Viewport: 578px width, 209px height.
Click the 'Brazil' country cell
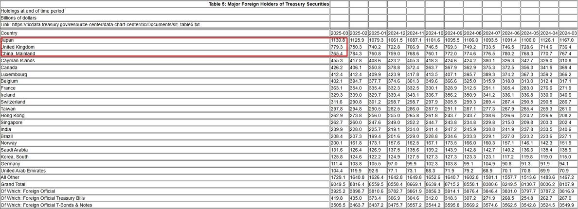coord(165,136)
